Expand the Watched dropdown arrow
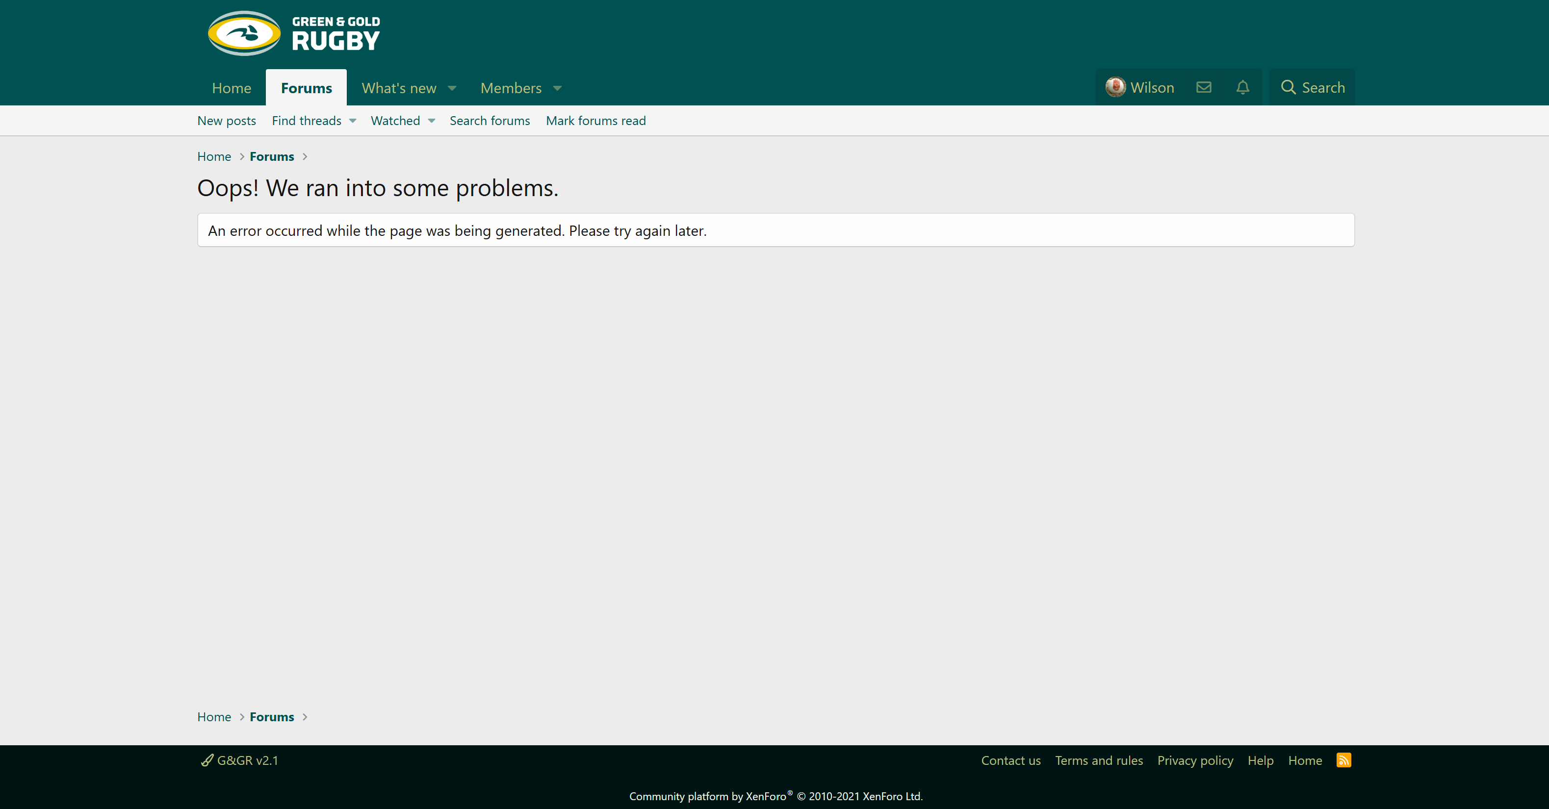 click(432, 121)
